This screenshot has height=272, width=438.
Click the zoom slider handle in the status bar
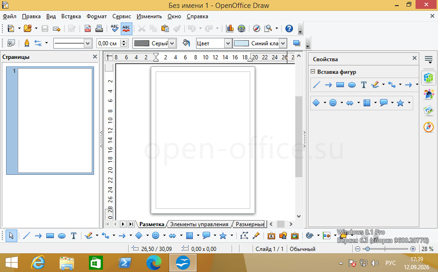coord(368,249)
